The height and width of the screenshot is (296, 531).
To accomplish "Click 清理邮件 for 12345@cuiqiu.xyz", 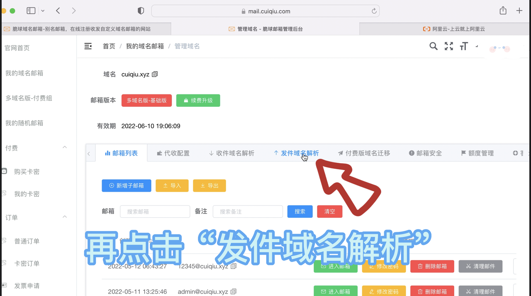I will click(480, 266).
